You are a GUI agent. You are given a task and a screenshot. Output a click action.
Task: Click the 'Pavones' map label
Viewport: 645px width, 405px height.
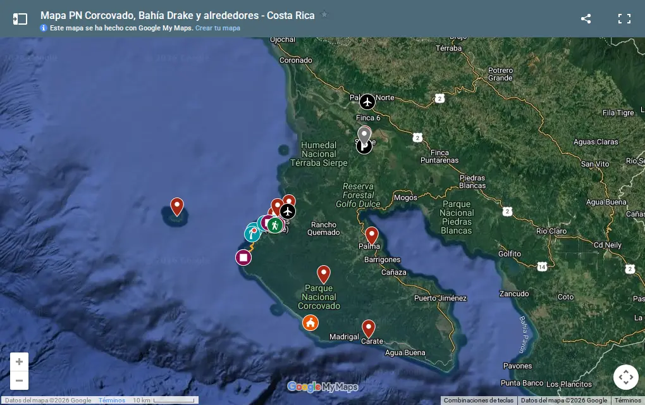pos(517,366)
